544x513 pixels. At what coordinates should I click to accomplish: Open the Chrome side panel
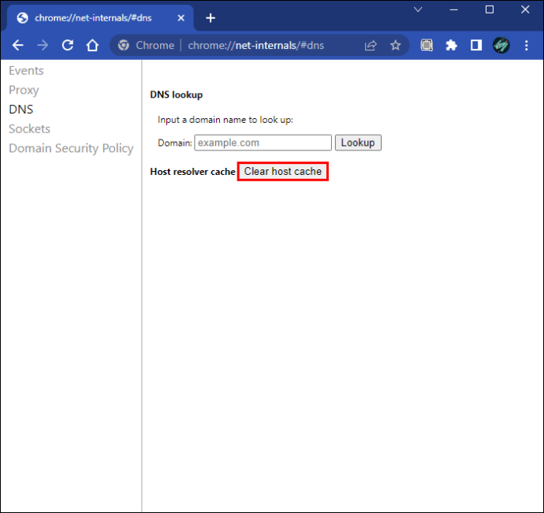(476, 46)
